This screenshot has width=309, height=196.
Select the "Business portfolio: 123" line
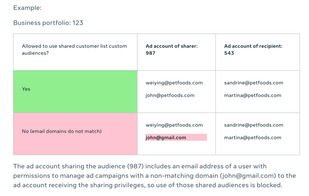[x=48, y=23]
